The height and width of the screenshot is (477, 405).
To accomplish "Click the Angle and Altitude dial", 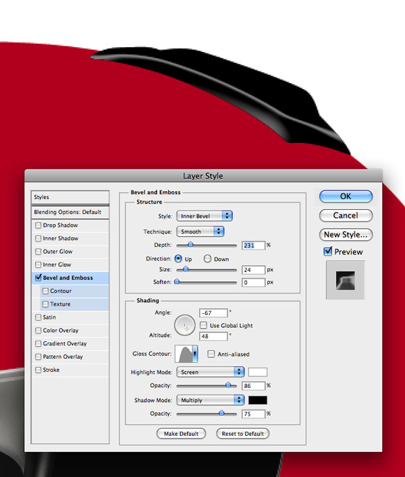I will tap(185, 325).
